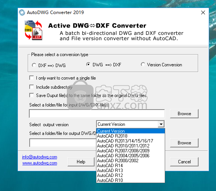
Task: Choose AutoCAD R13 in the list
Action: (131, 171)
